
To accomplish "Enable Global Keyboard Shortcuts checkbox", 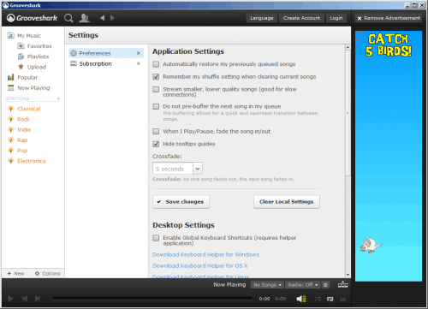I will pos(156,238).
